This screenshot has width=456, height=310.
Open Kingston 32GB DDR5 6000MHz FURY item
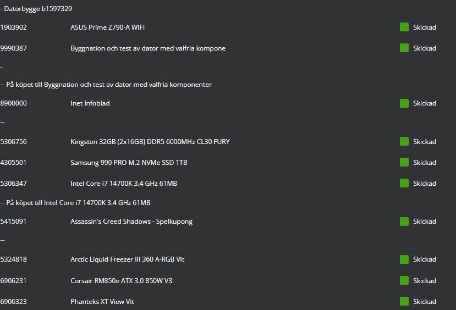pos(150,142)
